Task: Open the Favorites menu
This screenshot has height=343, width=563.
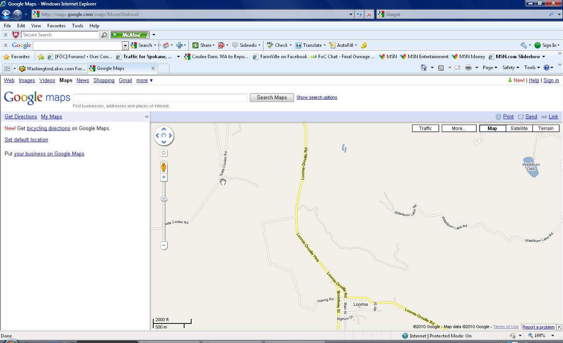Action: pyautogui.click(x=56, y=26)
